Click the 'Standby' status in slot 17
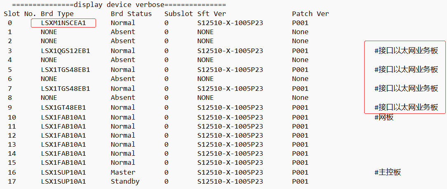Screen dimensions: 447x189 [x=125, y=181]
